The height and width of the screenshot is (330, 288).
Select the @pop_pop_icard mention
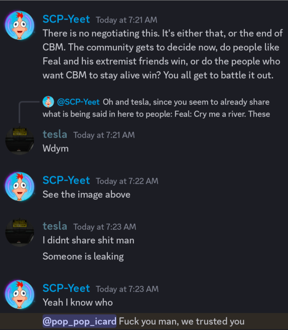pyautogui.click(x=79, y=321)
